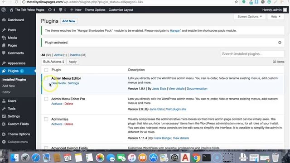This screenshot has width=290, height=163.
Task: Open Tools in the sidebar
Action: tap(11, 109)
